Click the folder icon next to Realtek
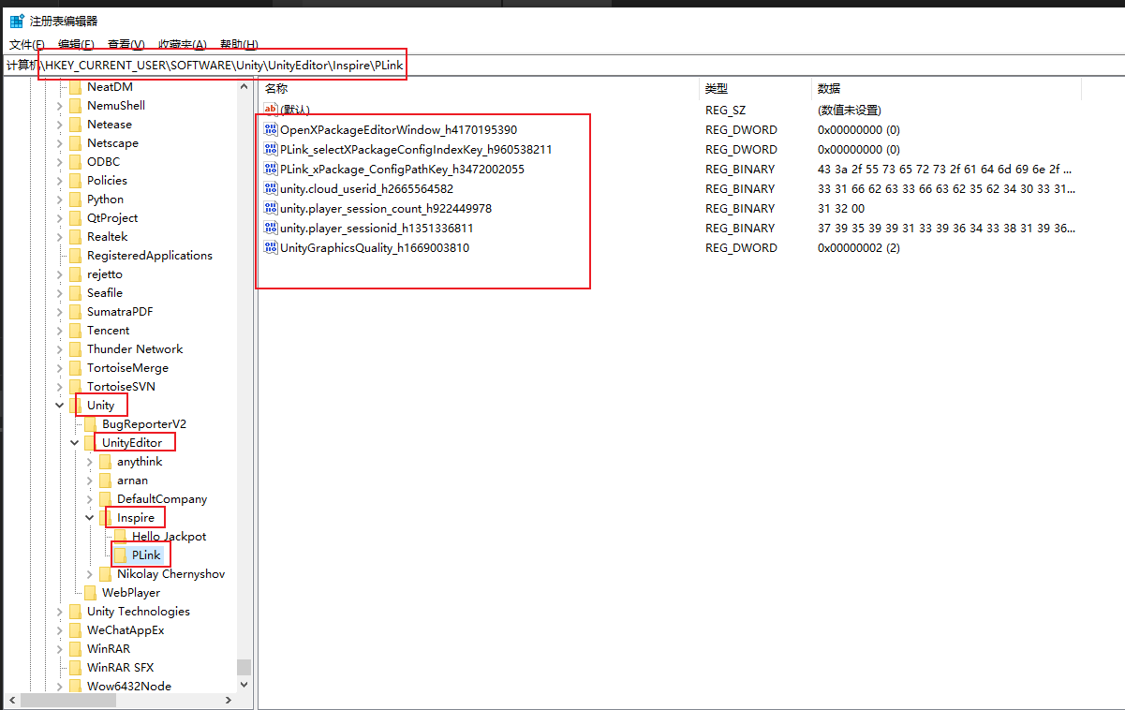 pos(75,237)
